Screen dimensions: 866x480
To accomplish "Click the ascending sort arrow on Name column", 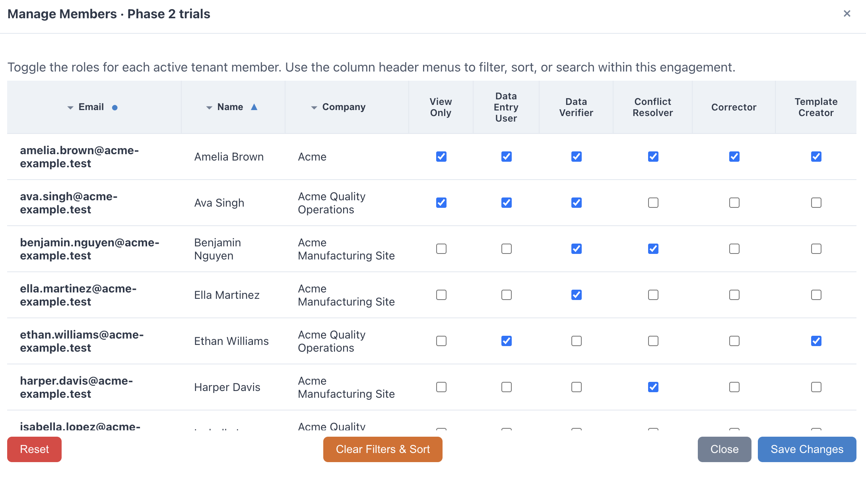I will (x=255, y=107).
